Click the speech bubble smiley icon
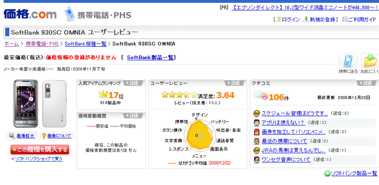Screen dimensions: 379x185 261,95
